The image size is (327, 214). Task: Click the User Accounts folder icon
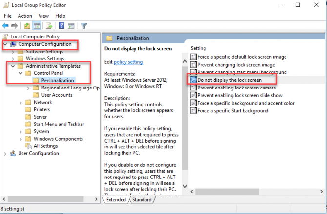[36, 95]
